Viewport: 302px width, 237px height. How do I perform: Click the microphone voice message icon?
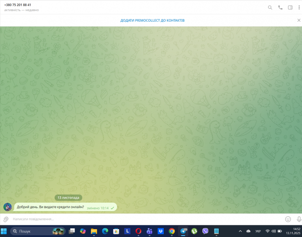click(299, 219)
